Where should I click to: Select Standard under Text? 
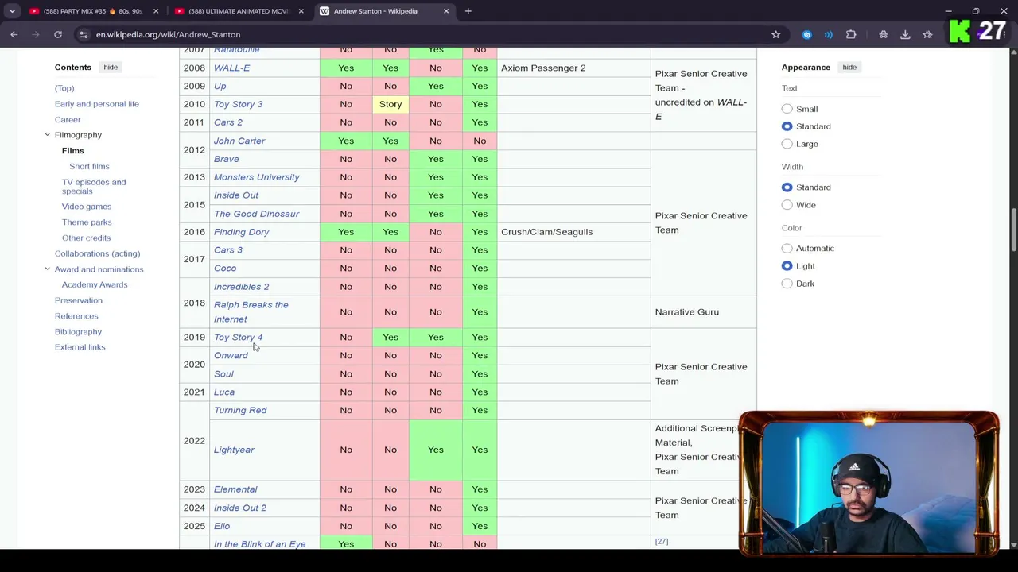coord(787,126)
